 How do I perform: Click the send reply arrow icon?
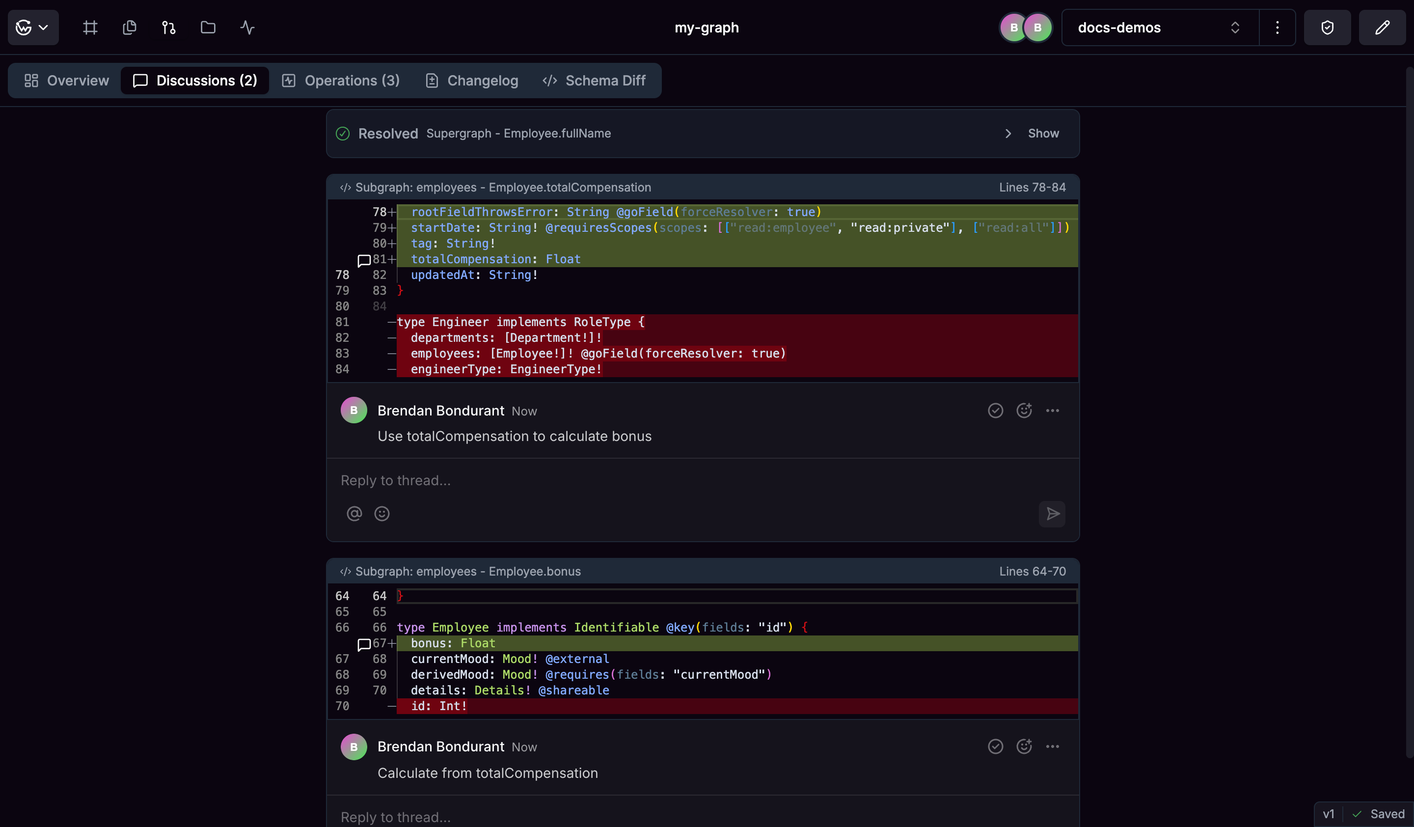(x=1052, y=514)
